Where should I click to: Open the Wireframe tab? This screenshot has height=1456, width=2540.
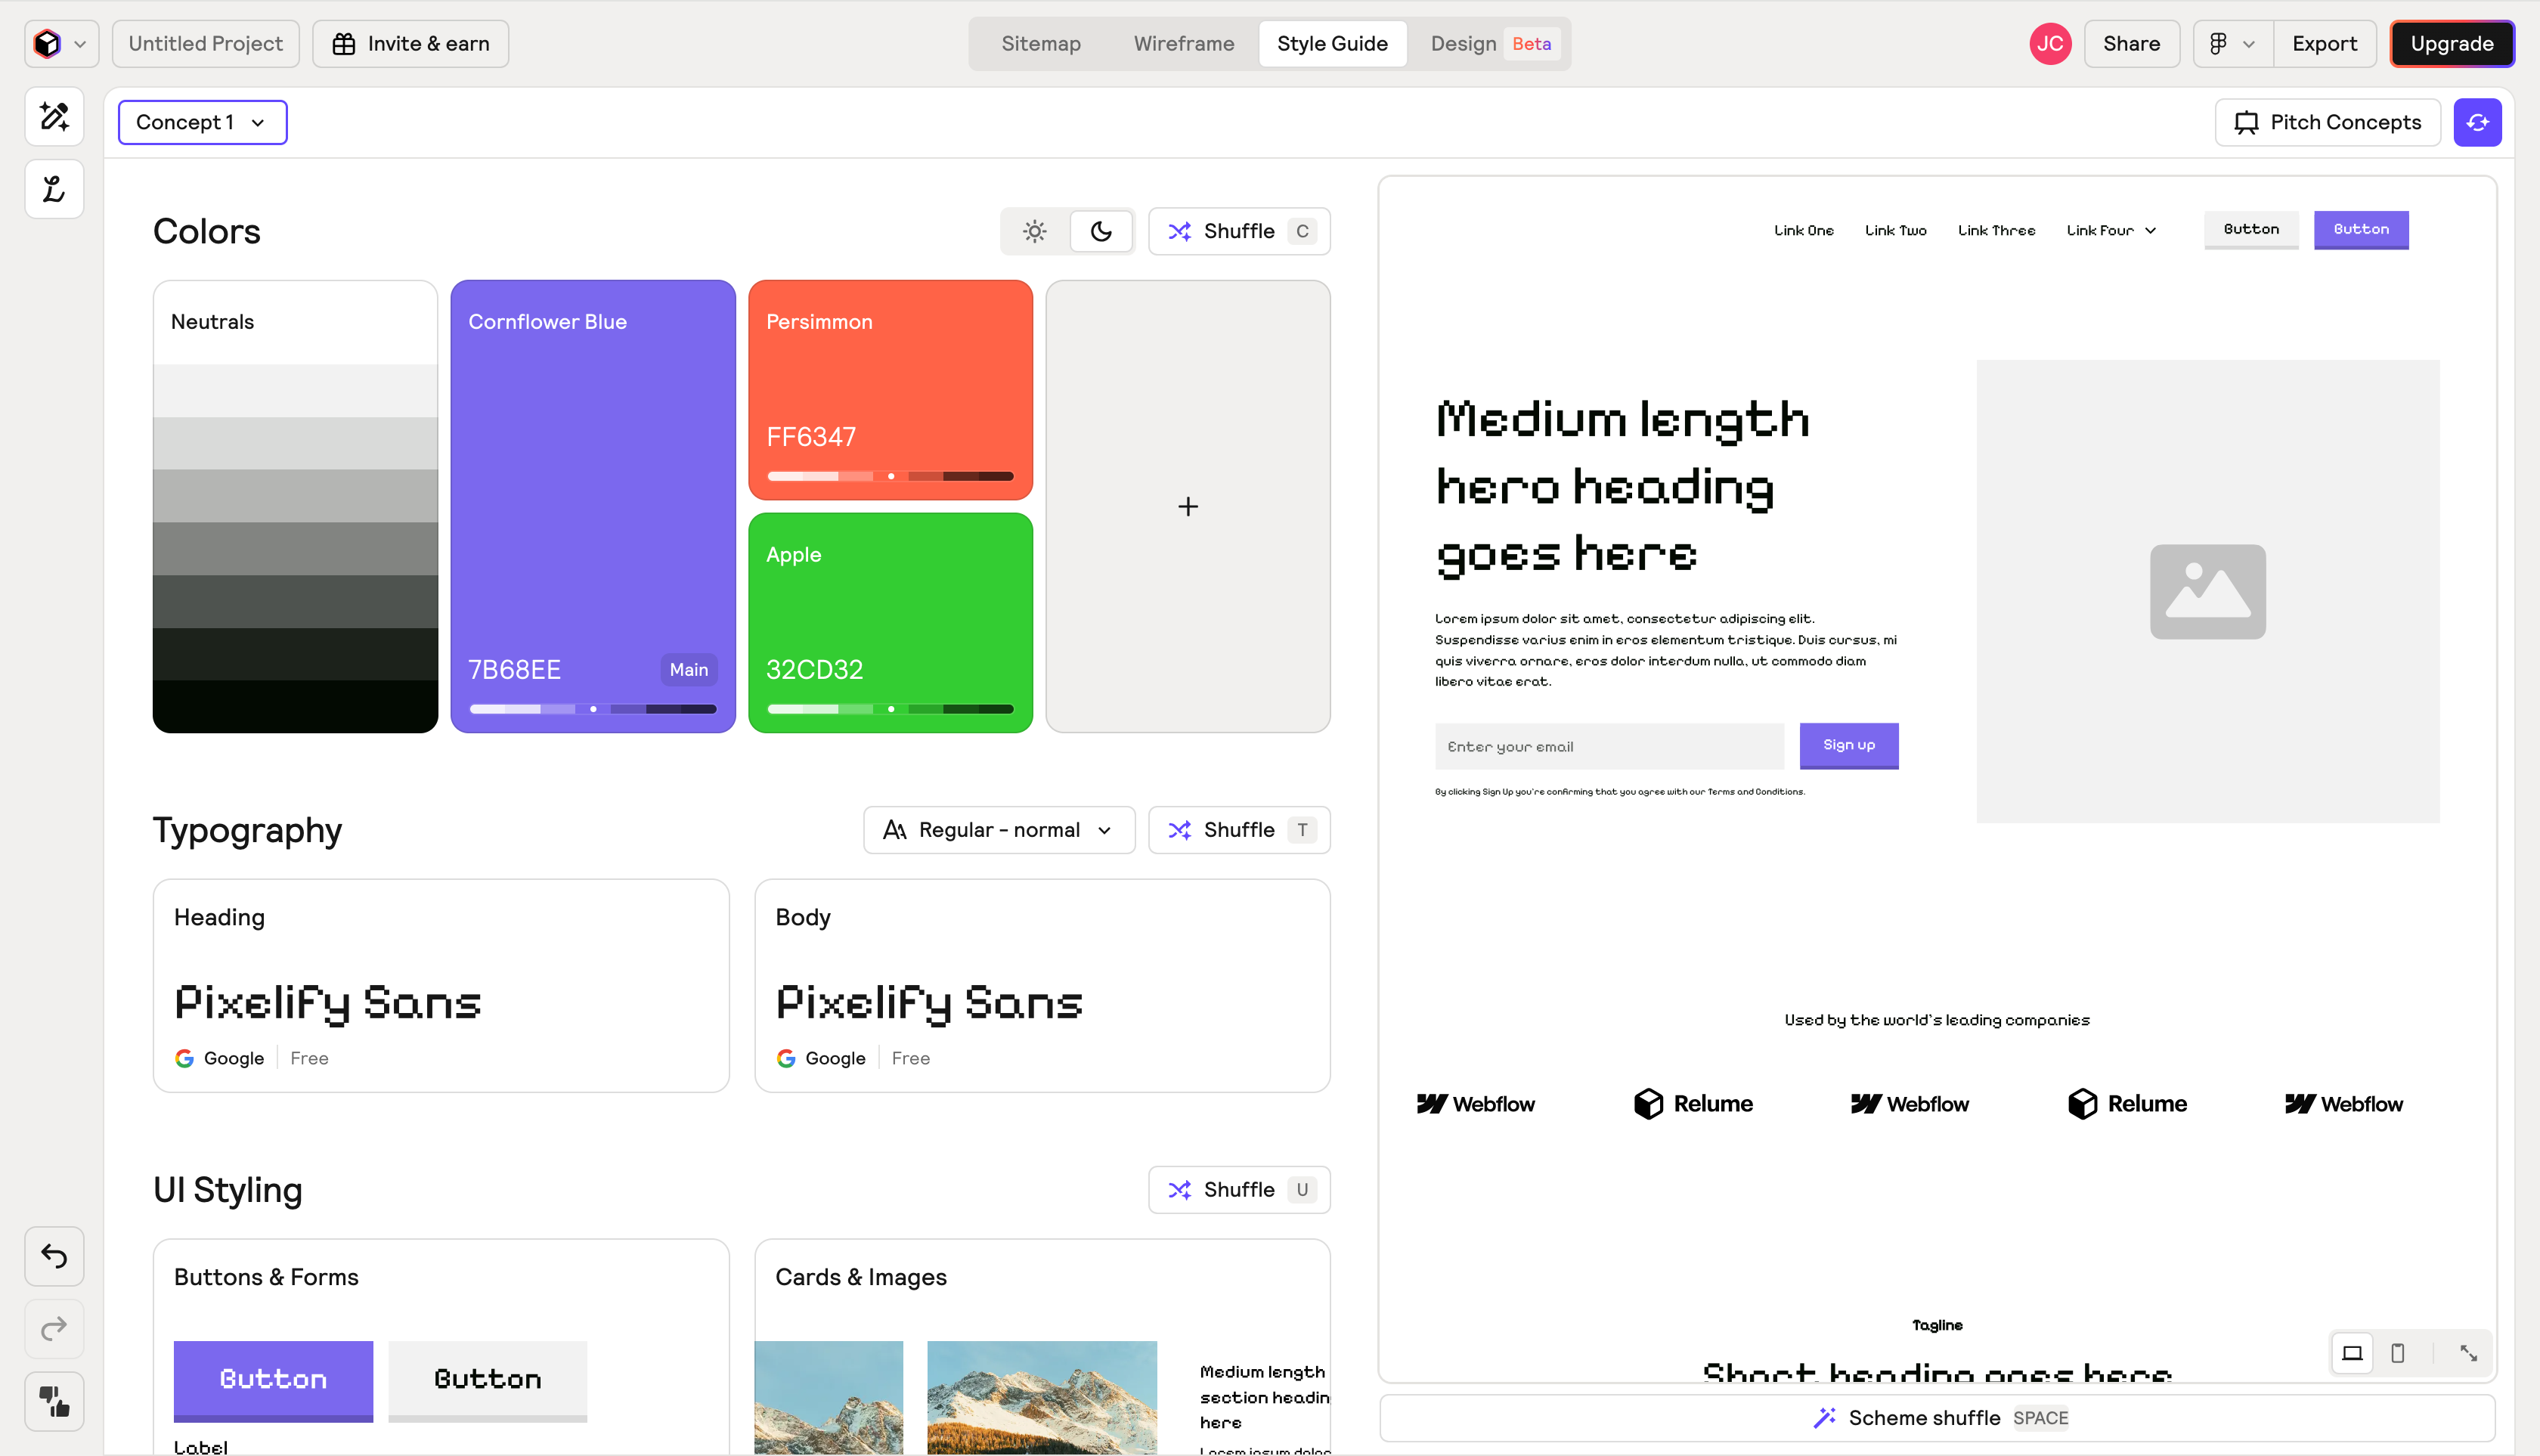click(x=1184, y=44)
